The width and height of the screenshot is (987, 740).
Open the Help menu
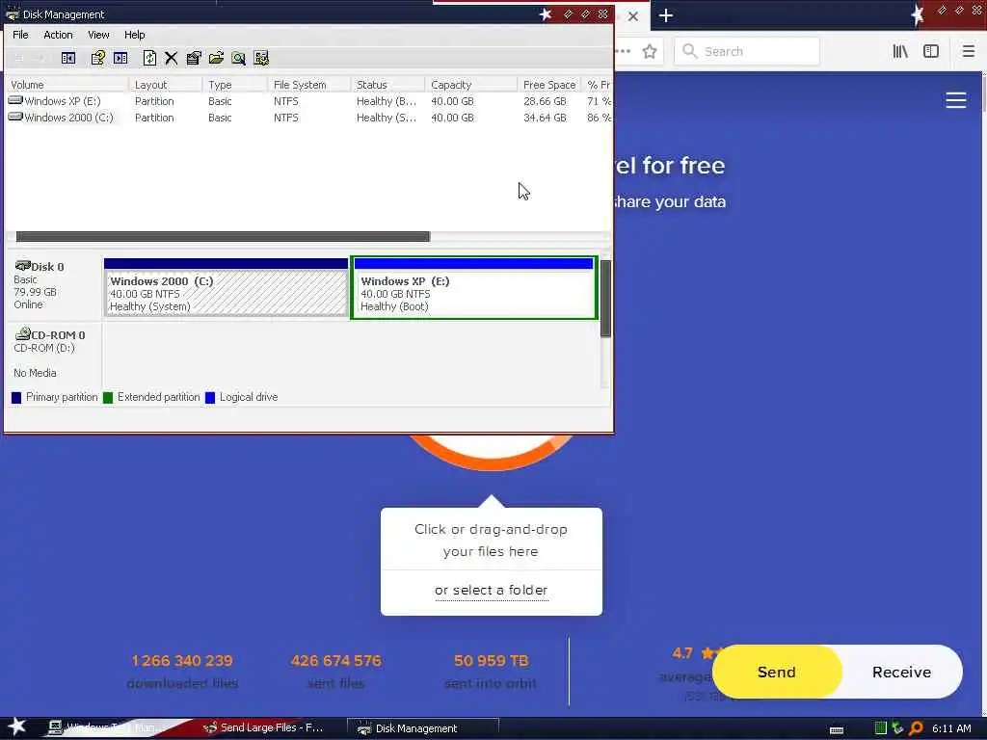tap(134, 35)
